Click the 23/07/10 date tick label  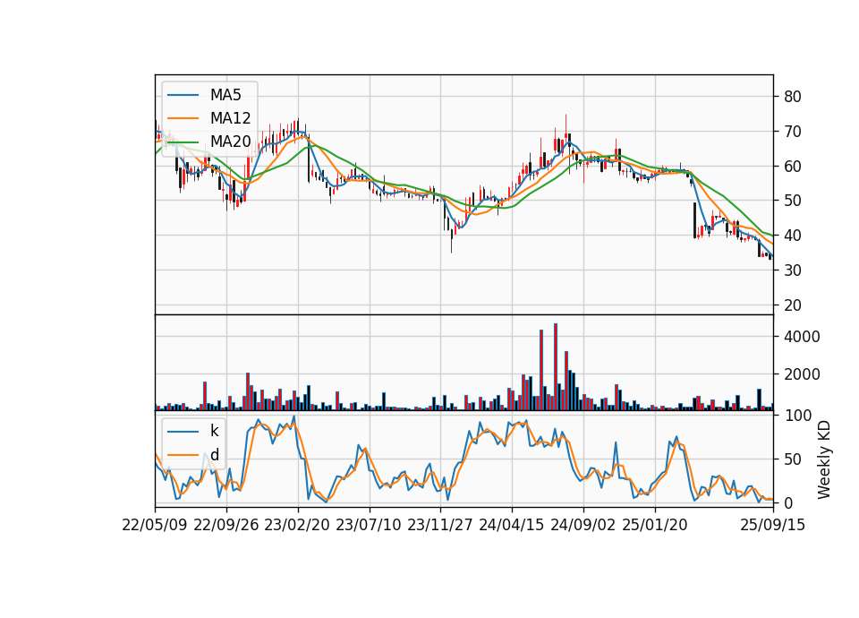(369, 525)
